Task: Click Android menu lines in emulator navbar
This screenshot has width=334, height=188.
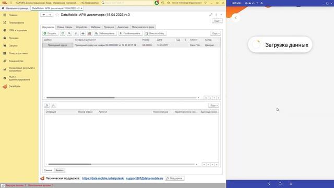Action: pos(291,184)
